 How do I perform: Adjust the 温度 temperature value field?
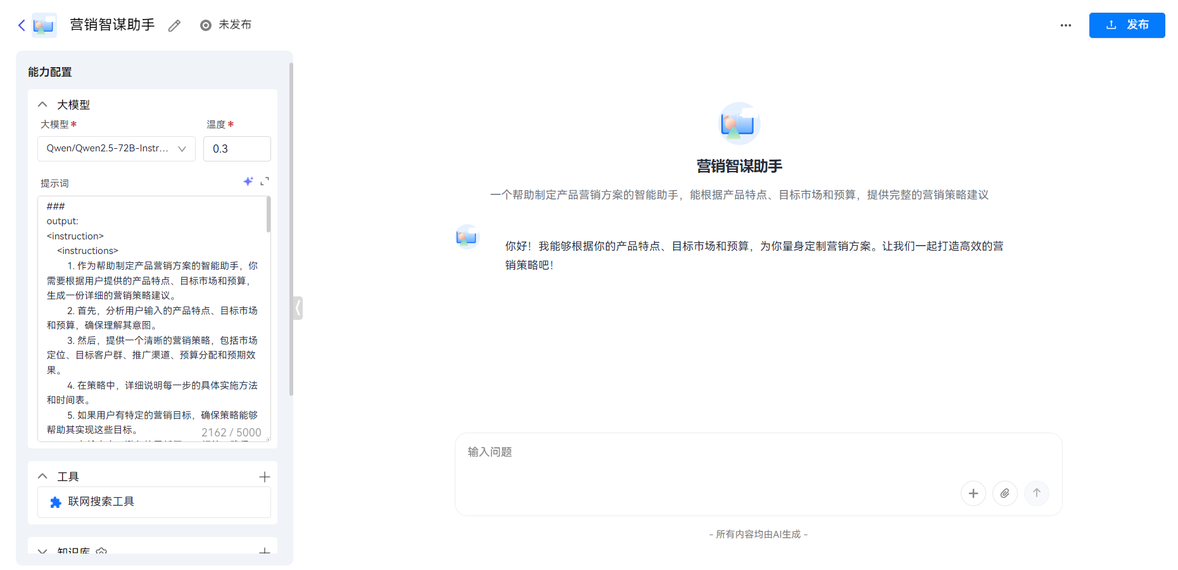(x=237, y=148)
